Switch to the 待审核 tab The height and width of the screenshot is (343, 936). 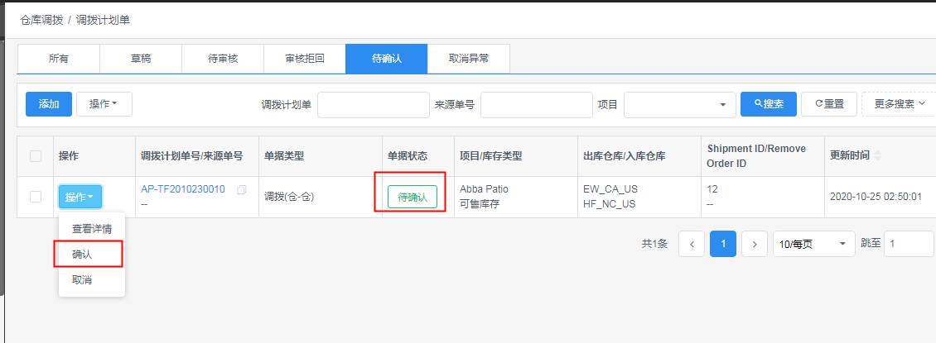[x=223, y=59]
